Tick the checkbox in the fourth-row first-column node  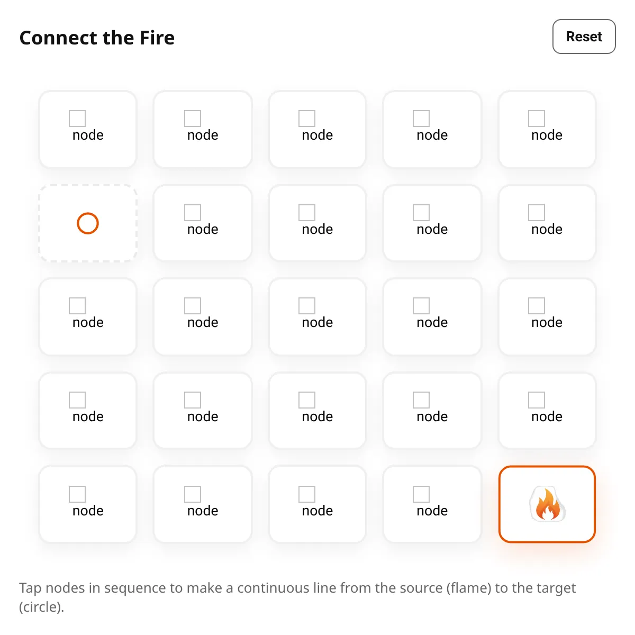pyautogui.click(x=77, y=400)
